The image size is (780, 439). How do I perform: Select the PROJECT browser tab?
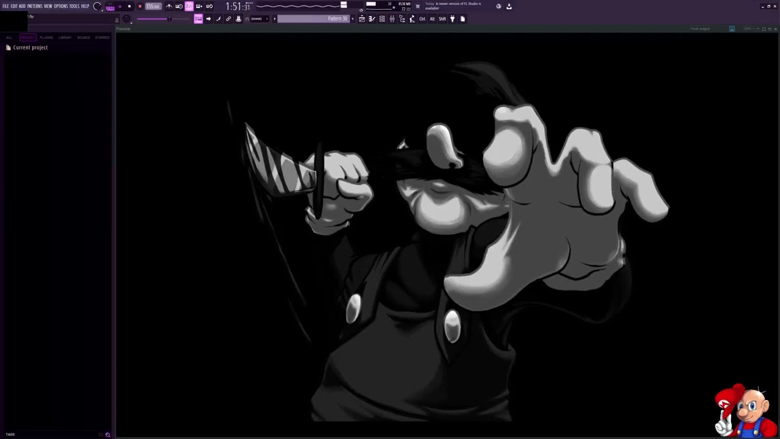coord(28,38)
